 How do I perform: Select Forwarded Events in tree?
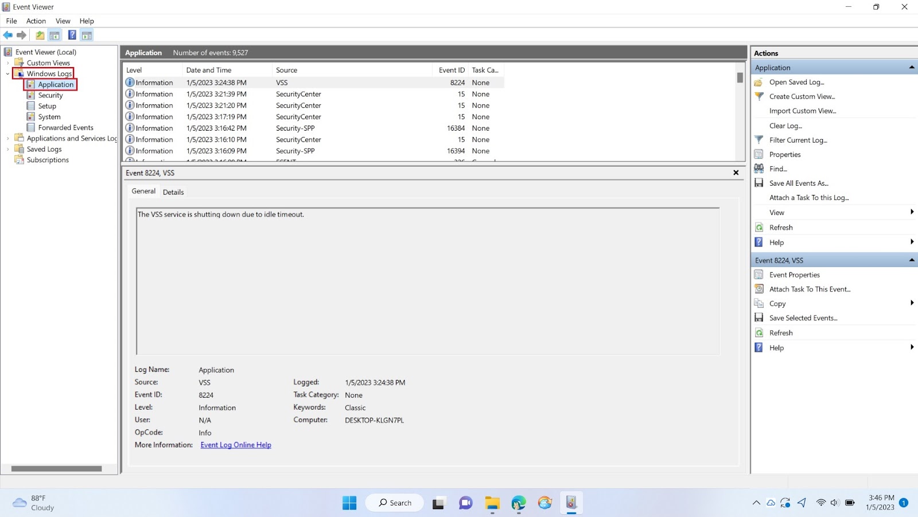(x=65, y=128)
